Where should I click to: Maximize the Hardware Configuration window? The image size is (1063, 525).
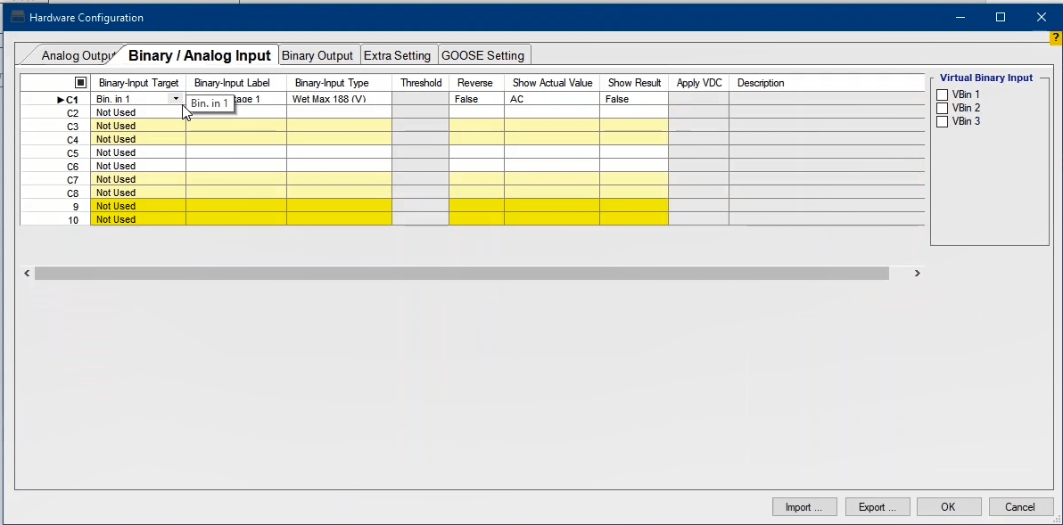click(1001, 17)
